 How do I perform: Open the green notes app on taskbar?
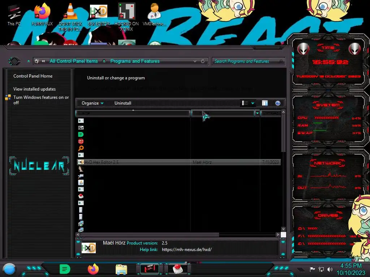65,269
